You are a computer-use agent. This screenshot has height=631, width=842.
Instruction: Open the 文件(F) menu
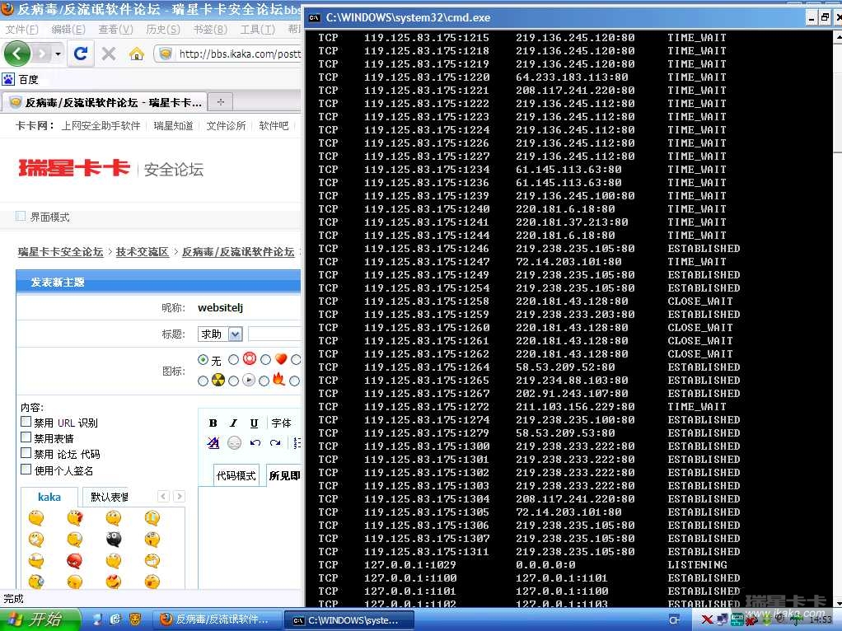(22, 29)
